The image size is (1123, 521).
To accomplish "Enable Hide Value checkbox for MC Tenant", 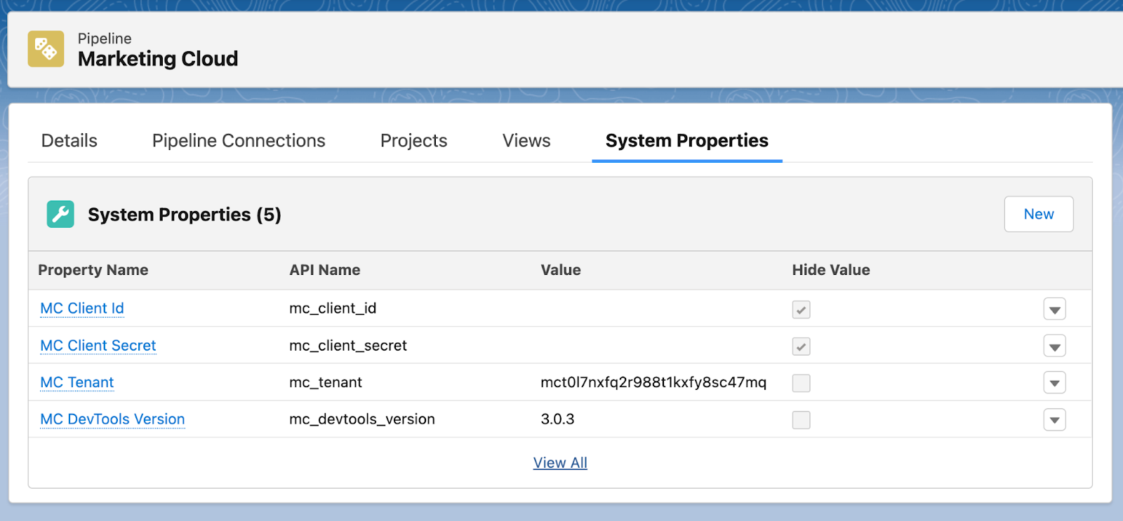I will click(x=801, y=383).
